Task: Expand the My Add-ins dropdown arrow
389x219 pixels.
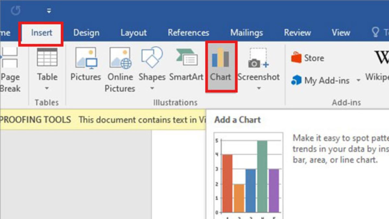Action: coord(358,80)
